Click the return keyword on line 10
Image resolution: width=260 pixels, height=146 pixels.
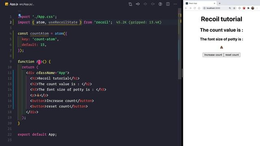(x=28, y=67)
